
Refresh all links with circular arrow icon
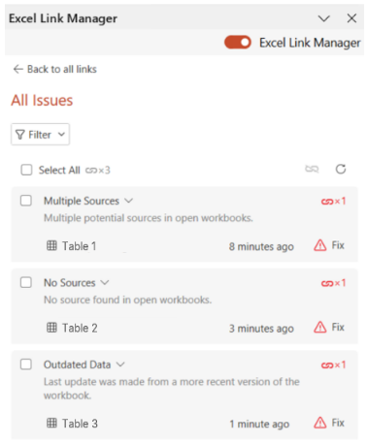click(x=341, y=169)
